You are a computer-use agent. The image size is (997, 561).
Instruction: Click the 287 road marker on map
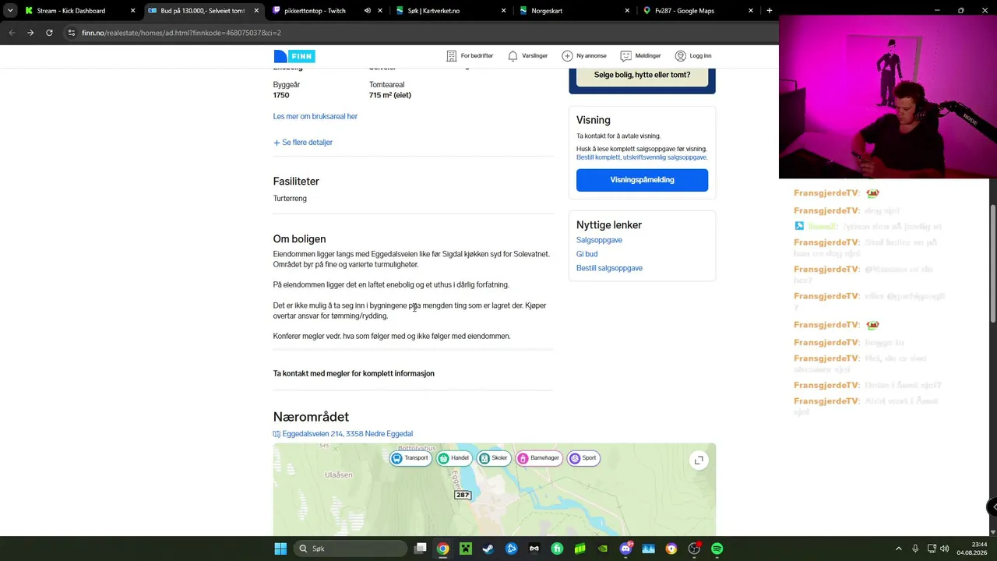(463, 495)
